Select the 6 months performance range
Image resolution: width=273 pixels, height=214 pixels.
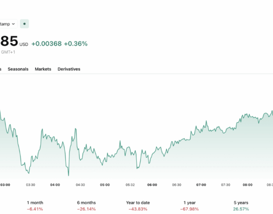pyautogui.click(x=86, y=206)
